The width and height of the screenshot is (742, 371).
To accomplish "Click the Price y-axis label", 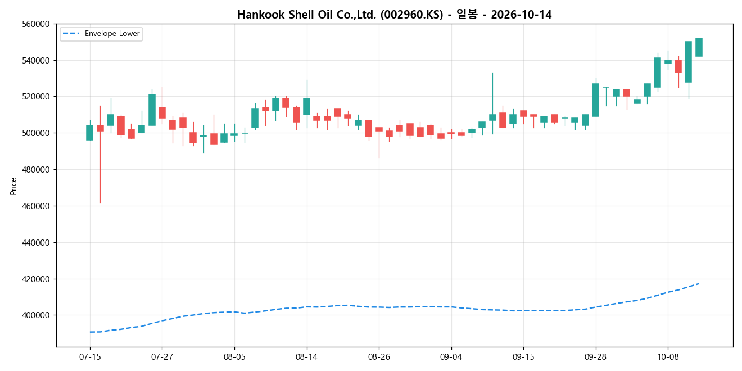I will coord(13,185).
